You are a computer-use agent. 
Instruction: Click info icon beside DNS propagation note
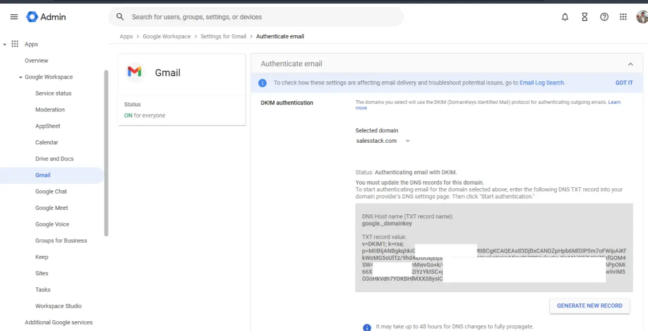[x=367, y=327]
